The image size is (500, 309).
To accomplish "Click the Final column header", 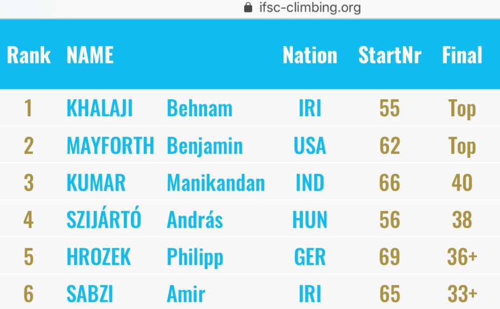I will (462, 55).
